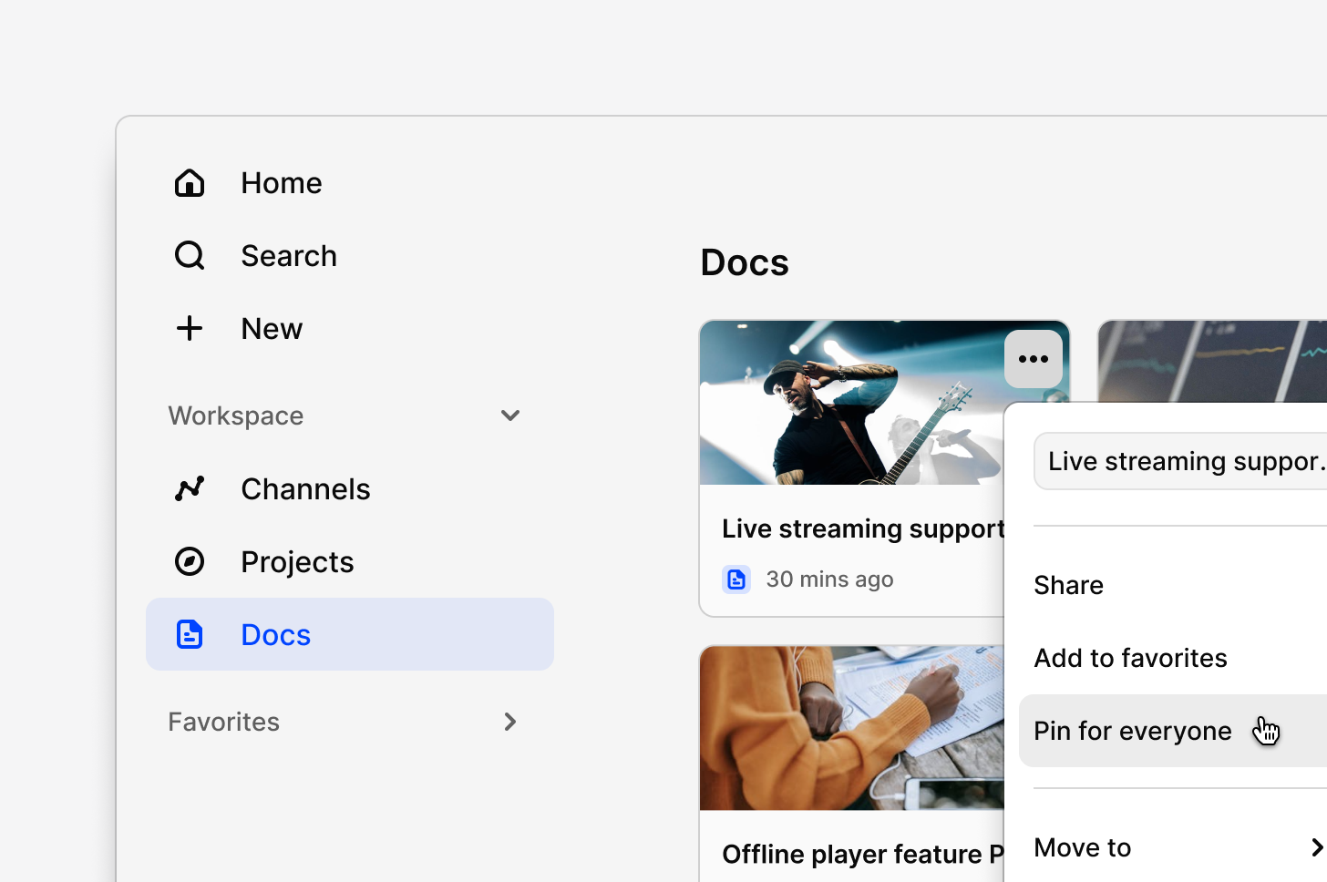
Task: Open the orange sweater thumbnail
Action: [x=851, y=728]
